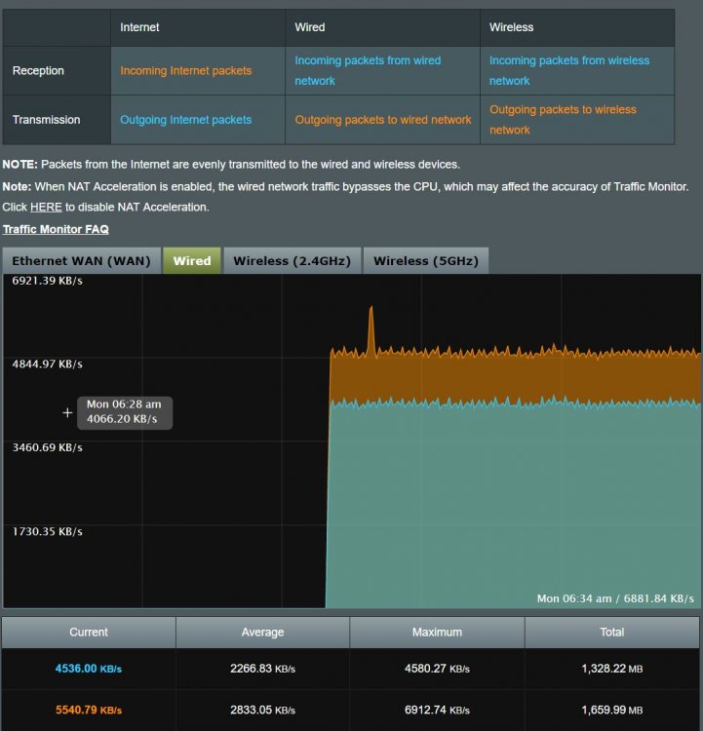
Task: Click the blue current value 4536.00 KB/s
Action: [x=89, y=669]
